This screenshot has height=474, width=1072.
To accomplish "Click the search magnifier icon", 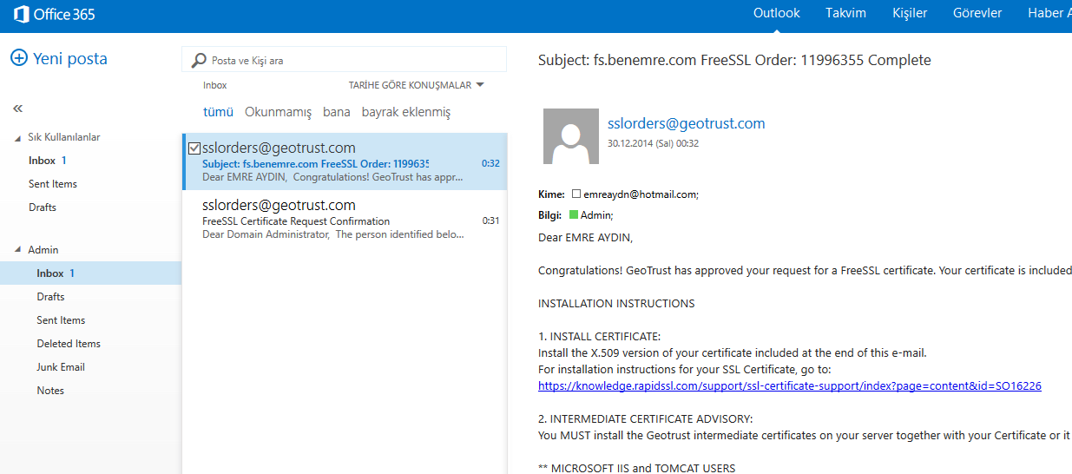I will coord(199,60).
